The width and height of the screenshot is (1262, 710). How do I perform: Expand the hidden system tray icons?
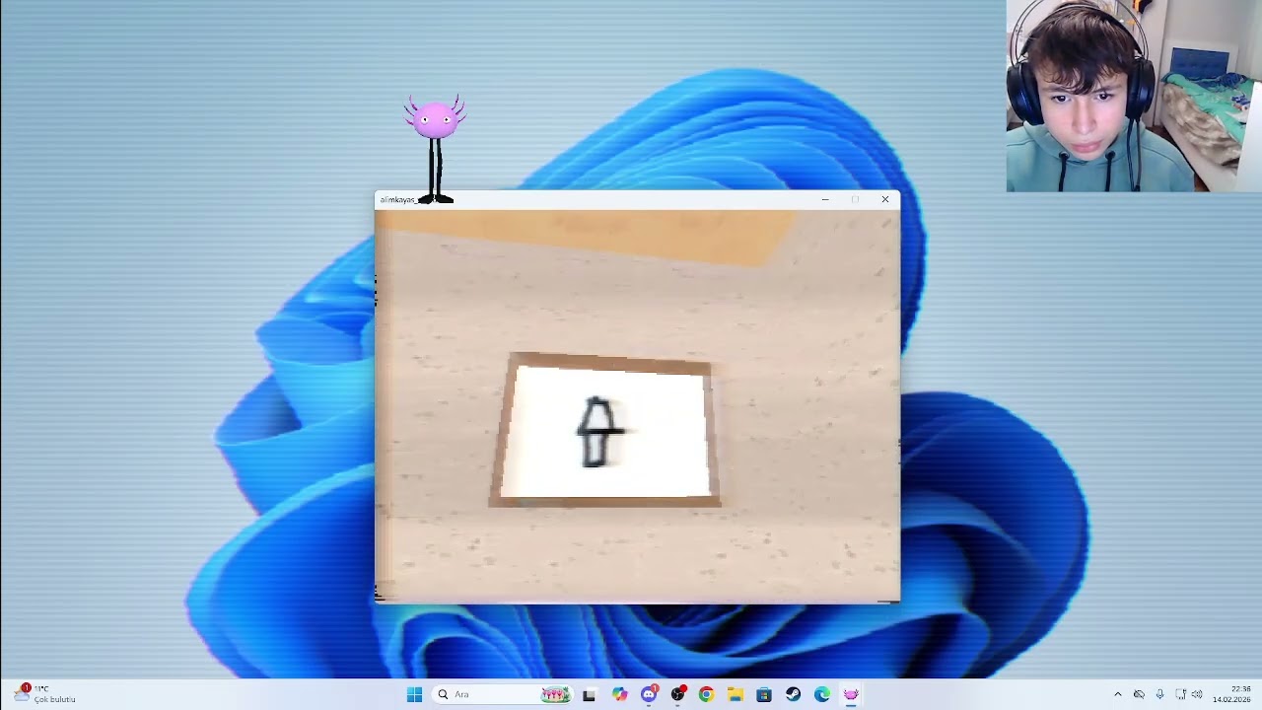1118,694
